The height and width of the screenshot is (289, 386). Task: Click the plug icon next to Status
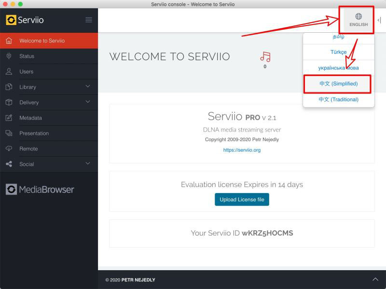pos(9,56)
